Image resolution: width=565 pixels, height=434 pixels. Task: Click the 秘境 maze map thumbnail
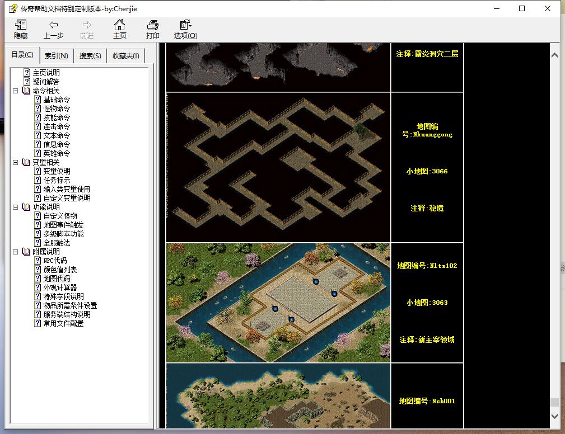coord(278,167)
